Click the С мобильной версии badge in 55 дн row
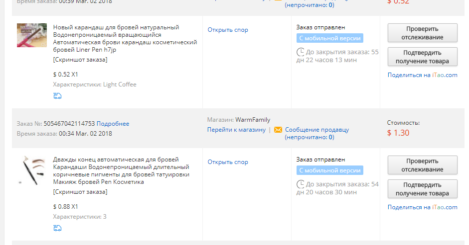Image resolution: width=469 pixels, height=245 pixels. [330, 38]
